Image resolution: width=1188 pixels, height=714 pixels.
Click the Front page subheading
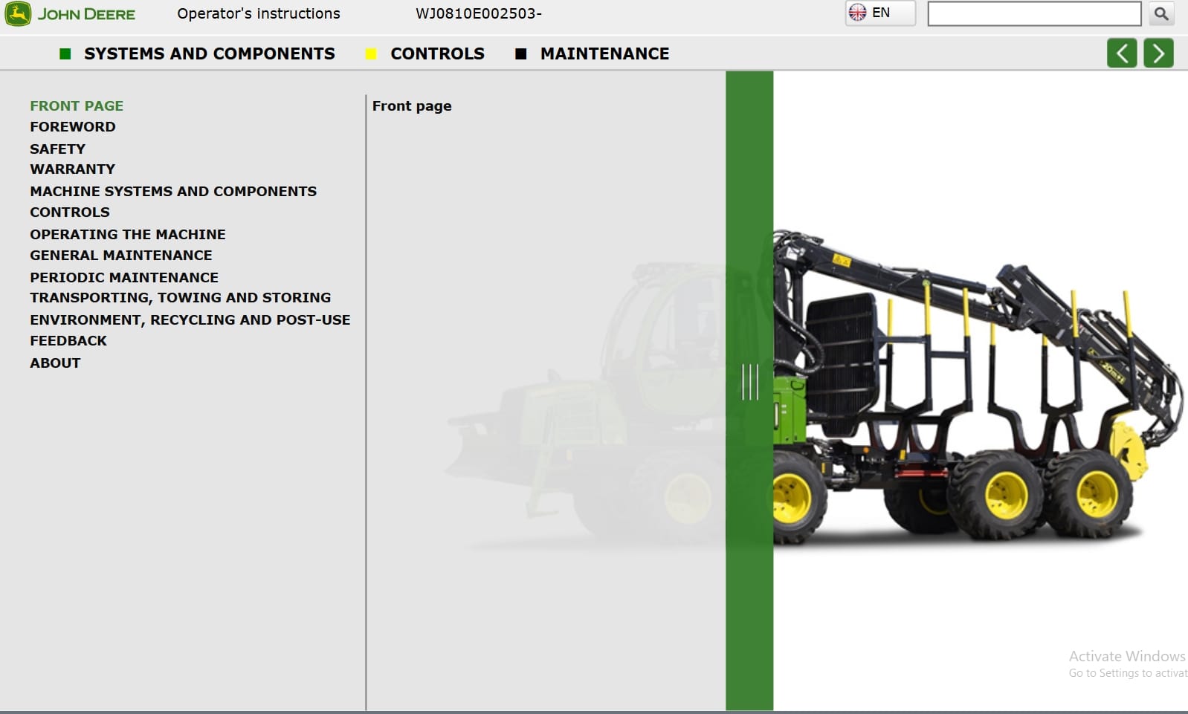pos(412,106)
